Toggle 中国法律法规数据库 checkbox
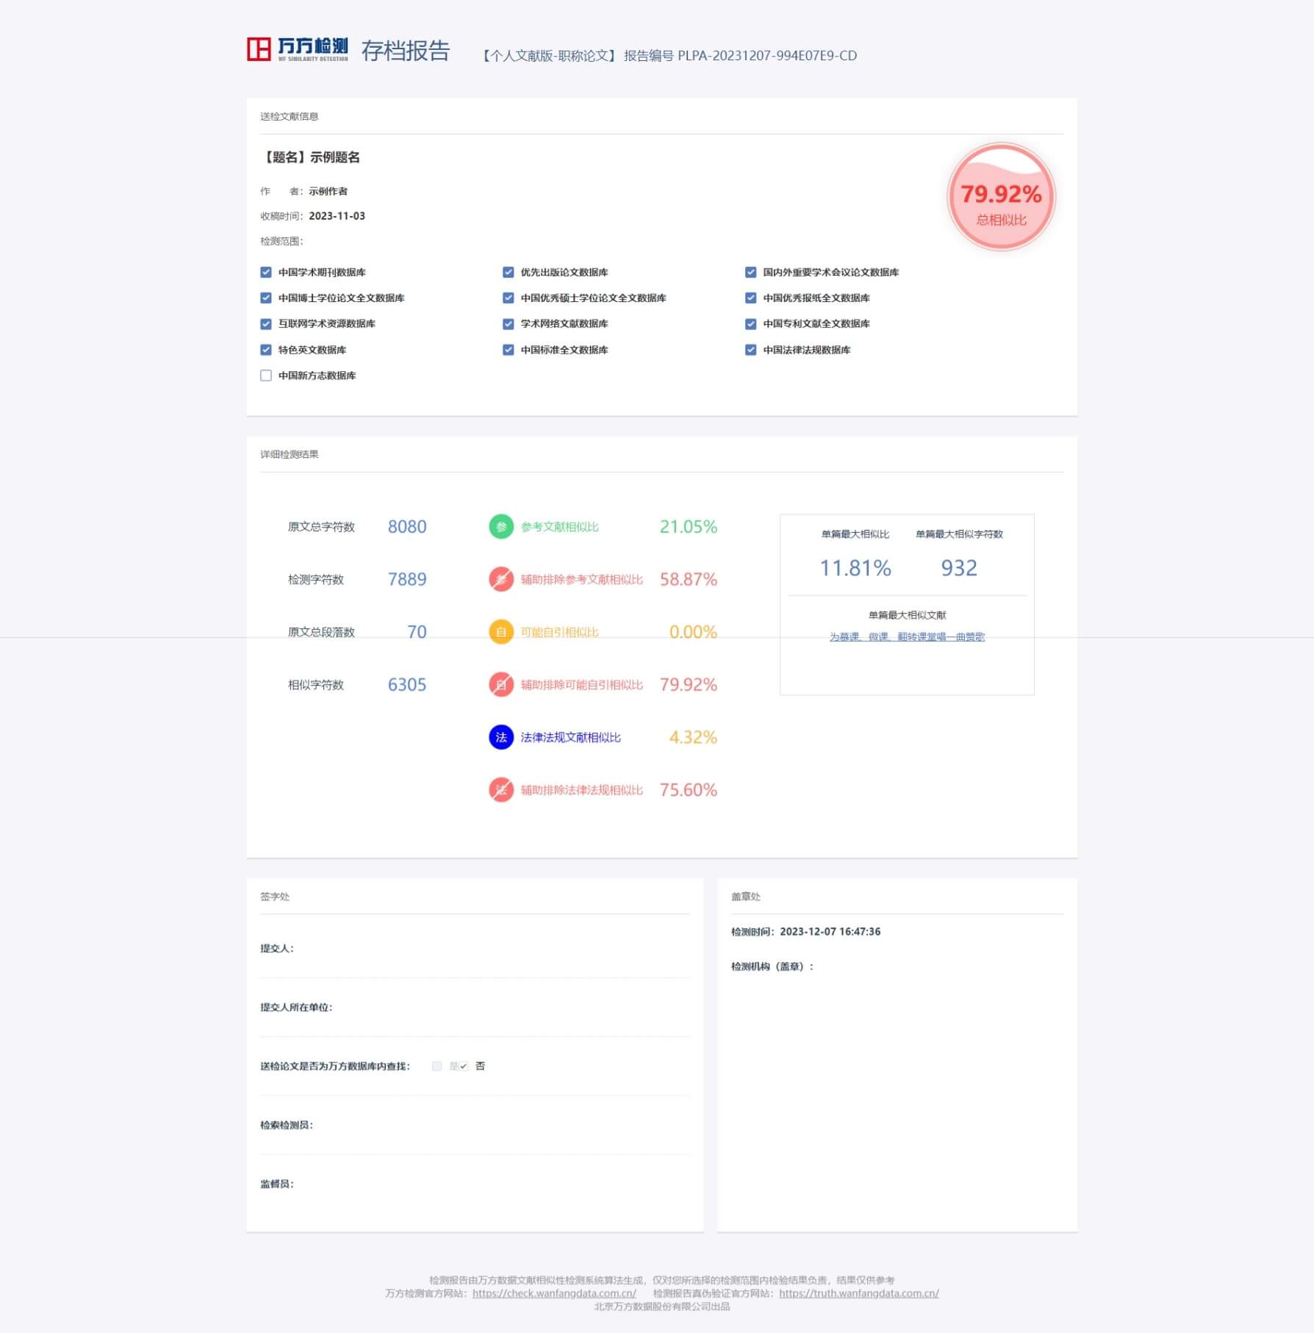Viewport: 1314px width, 1333px height. [750, 350]
